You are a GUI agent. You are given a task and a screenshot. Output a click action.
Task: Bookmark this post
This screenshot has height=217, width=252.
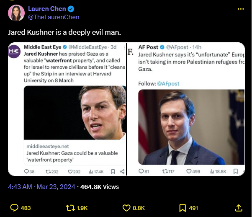click(x=183, y=208)
